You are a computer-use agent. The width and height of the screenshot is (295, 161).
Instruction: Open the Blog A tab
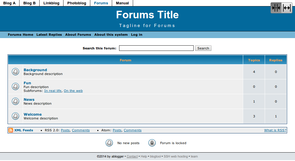[x=9, y=3]
